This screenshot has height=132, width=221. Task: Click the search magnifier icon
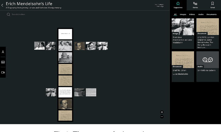point(8,14)
